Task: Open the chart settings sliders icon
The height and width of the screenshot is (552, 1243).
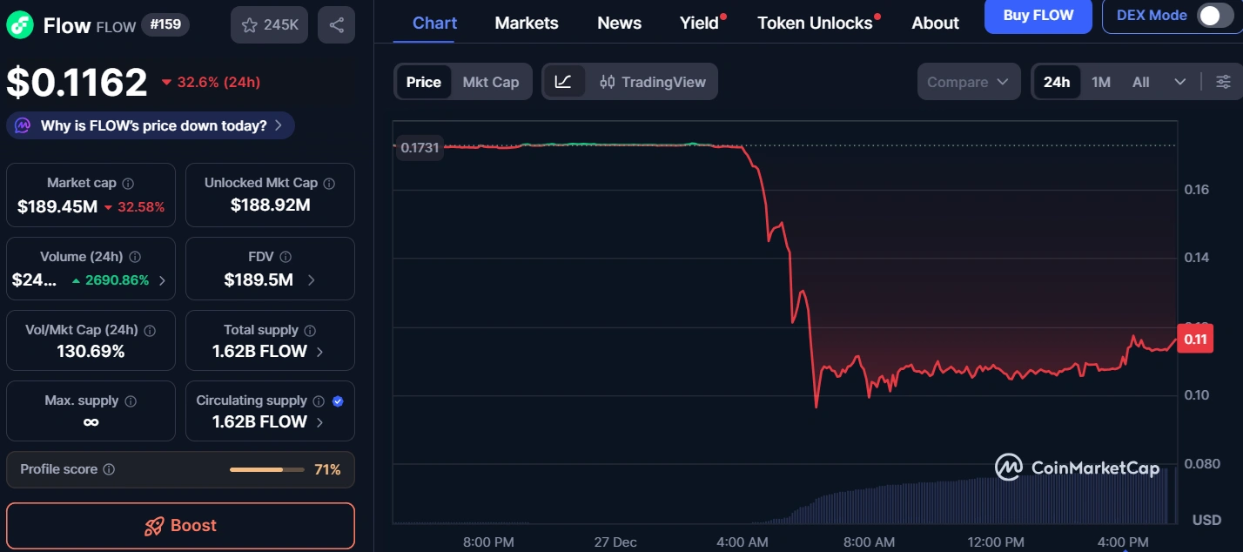Action: [1224, 81]
